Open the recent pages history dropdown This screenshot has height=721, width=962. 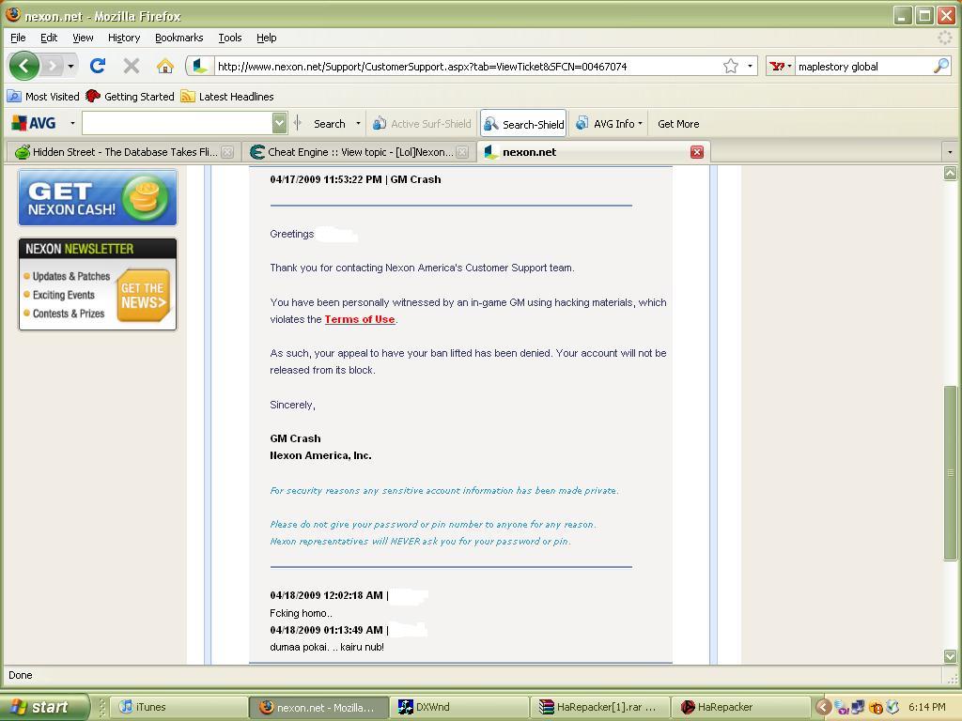click(71, 66)
